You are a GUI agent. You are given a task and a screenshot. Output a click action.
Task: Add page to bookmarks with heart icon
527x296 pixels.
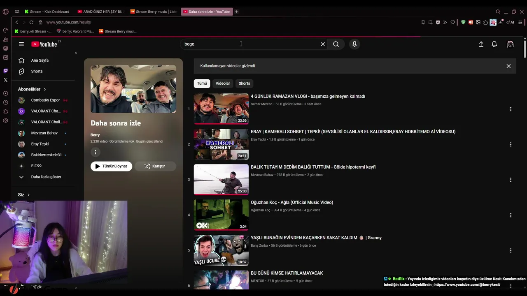[452, 22]
